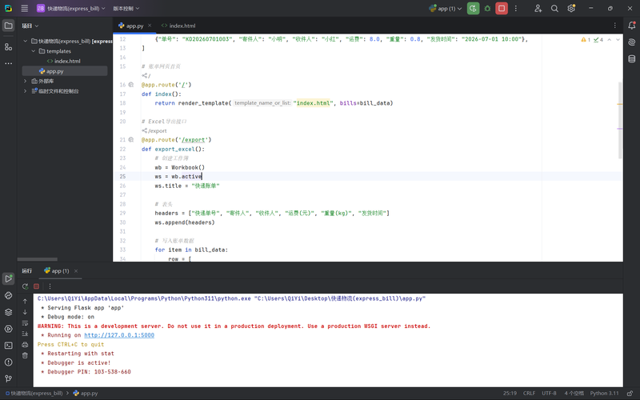This screenshot has height=400, width=640.
Task: Change the 4 spaces indent setting
Action: coord(574,394)
